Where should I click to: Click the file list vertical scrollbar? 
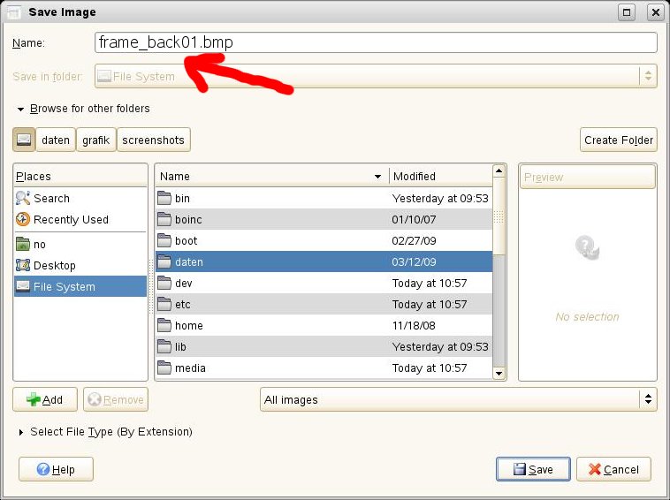(499, 265)
